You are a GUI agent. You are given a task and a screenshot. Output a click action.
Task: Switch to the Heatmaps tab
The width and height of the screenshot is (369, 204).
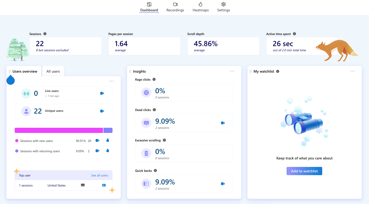coord(200,7)
